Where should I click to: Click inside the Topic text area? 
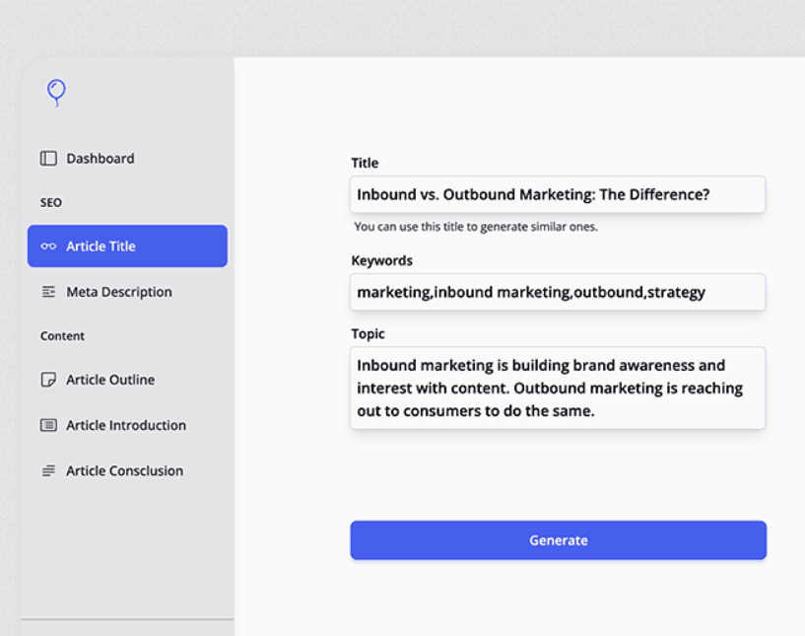click(558, 388)
